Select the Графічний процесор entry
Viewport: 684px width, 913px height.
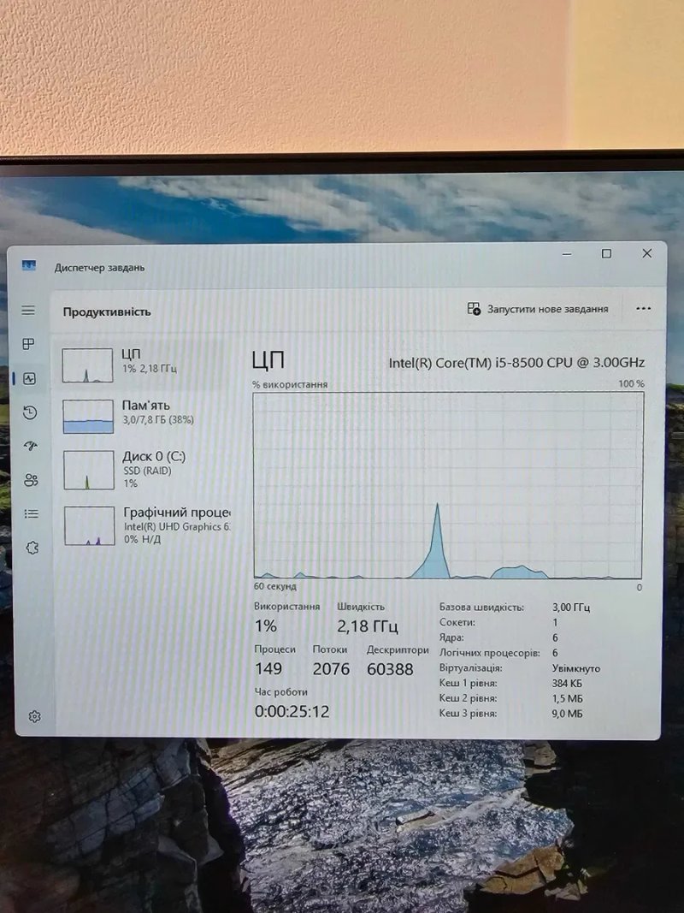145,525
